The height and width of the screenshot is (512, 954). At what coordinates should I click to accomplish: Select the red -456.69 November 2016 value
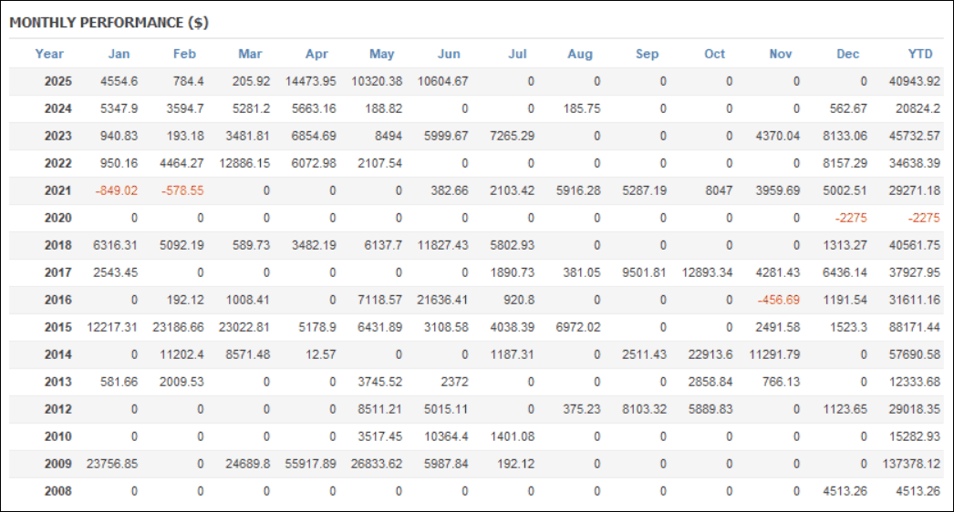[x=778, y=300]
